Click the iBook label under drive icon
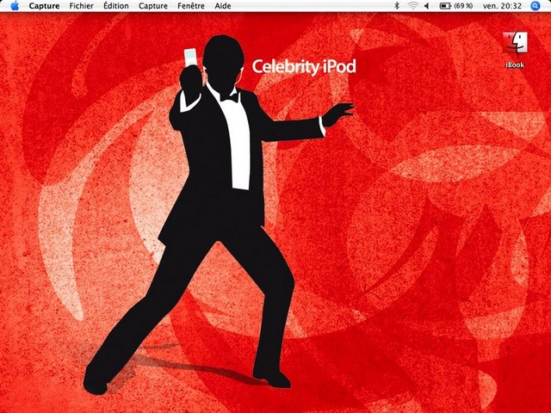 point(515,65)
